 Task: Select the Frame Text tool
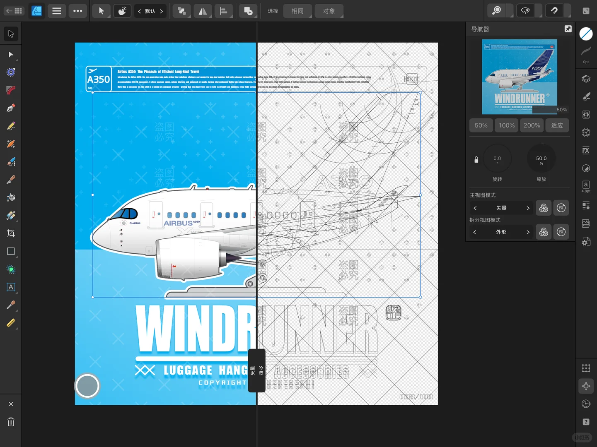click(x=11, y=287)
